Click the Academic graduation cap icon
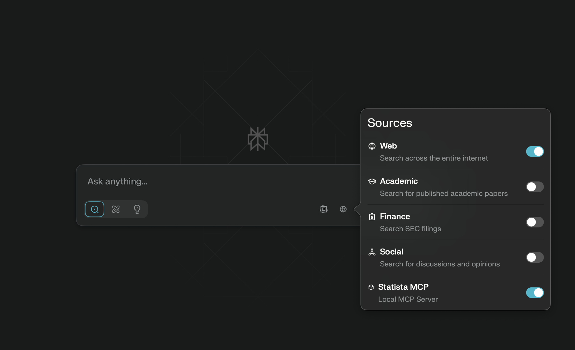 pos(372,181)
